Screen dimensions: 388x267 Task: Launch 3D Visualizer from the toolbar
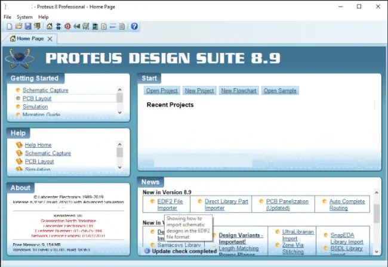click(77, 26)
